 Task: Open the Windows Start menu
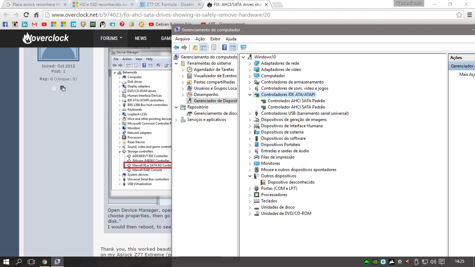click(6, 262)
